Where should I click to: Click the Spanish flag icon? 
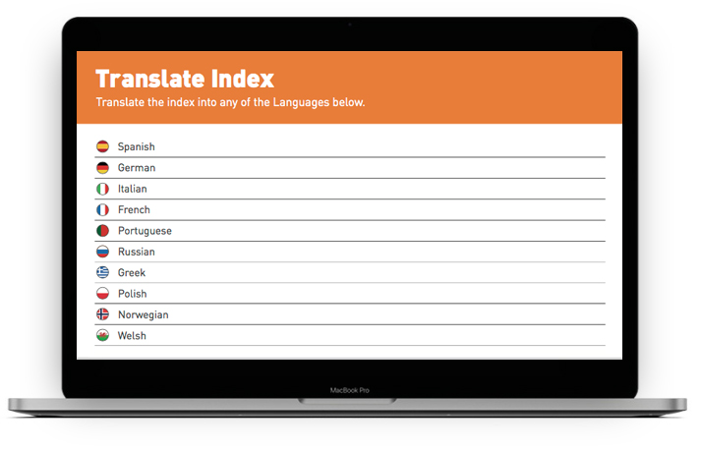[x=102, y=146]
